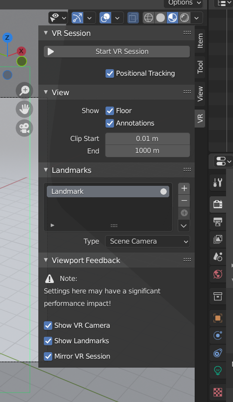Open the Physics properties tab icon
Viewport: 233px width, 402px height.
[218, 335]
